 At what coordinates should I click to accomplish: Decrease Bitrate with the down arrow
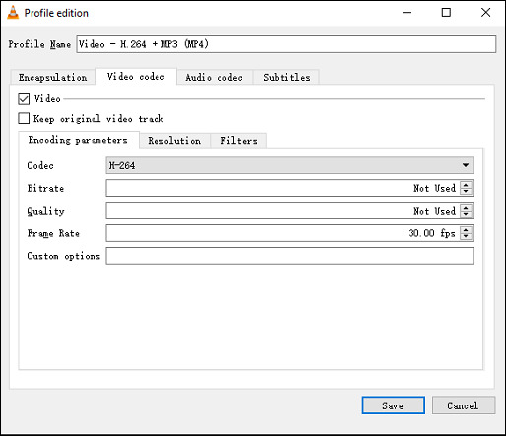click(x=466, y=192)
